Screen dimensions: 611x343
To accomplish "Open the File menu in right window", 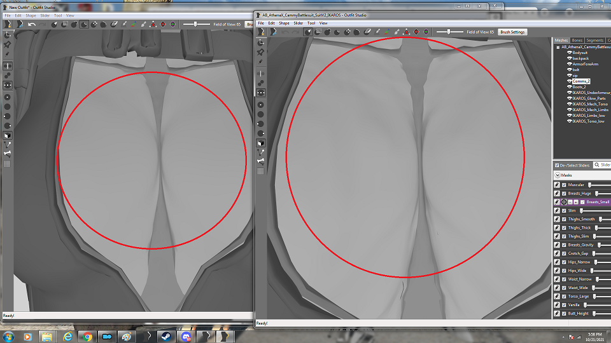I will point(261,24).
